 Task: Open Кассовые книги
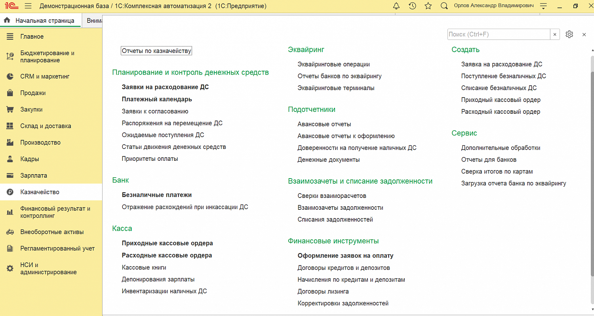(144, 267)
